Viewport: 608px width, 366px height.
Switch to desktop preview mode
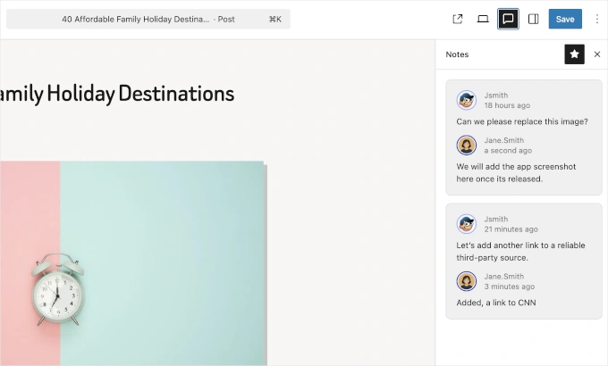click(x=483, y=19)
